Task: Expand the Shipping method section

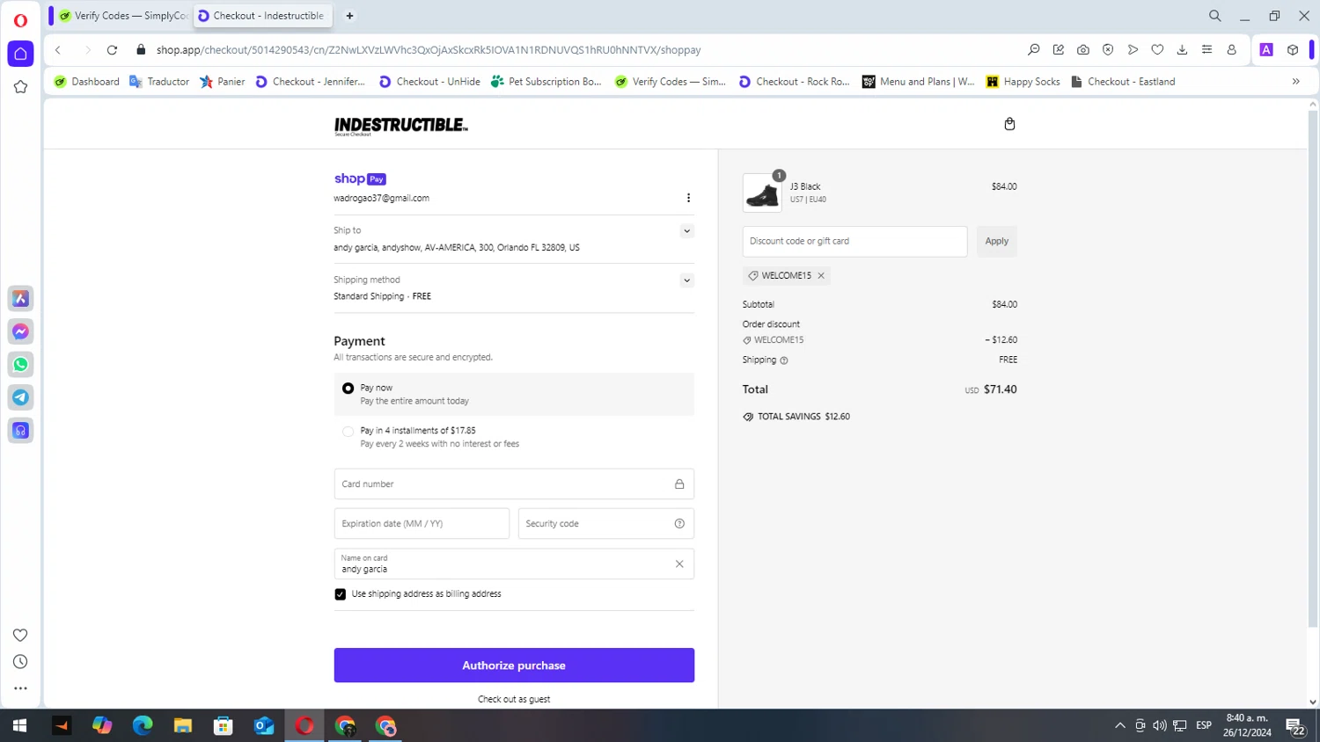Action: click(687, 280)
